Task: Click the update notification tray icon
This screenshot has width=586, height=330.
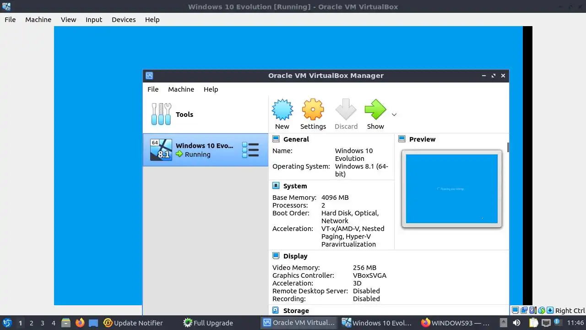Action: [559, 323]
